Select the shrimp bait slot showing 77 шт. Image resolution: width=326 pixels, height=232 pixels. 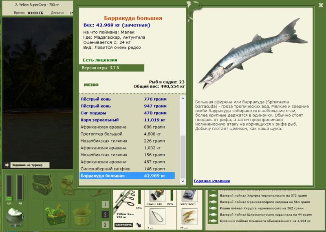pyautogui.click(x=189, y=217)
